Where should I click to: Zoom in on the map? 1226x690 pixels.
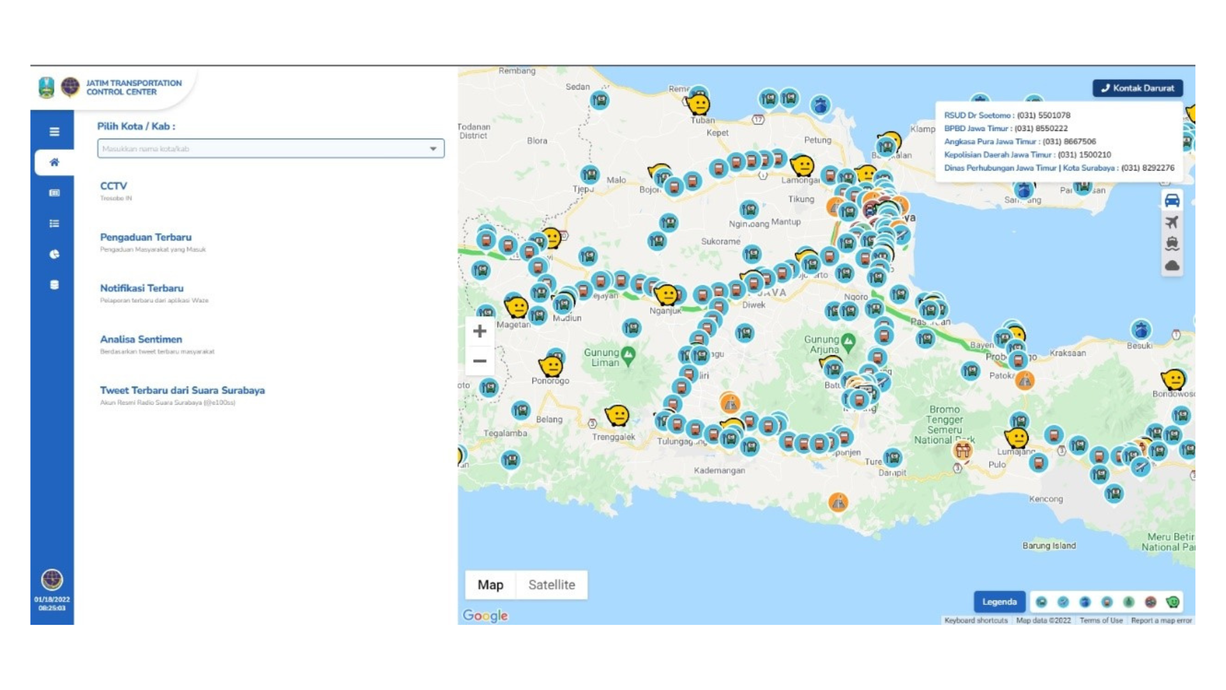[x=480, y=331]
